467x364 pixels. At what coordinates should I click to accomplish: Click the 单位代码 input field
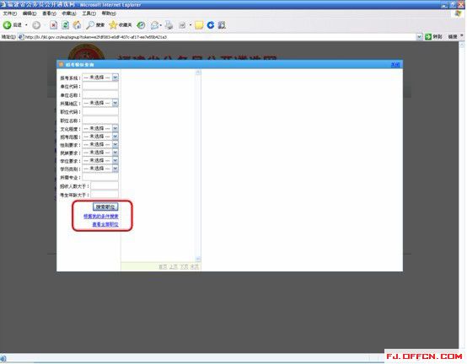100,86
